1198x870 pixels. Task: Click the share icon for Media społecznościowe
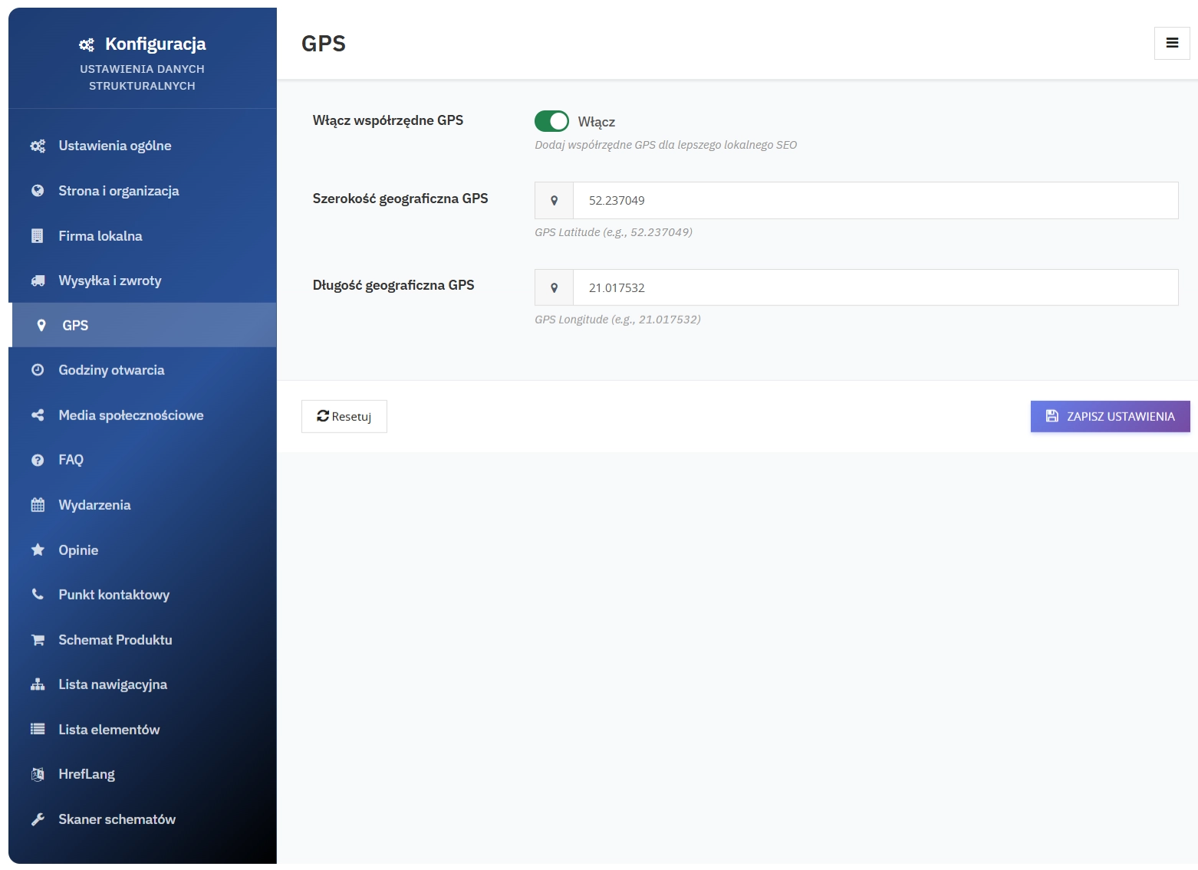point(38,415)
